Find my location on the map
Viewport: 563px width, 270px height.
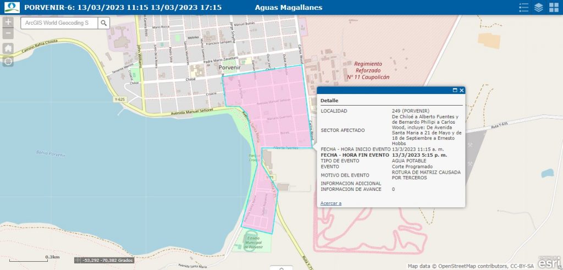click(x=8, y=62)
